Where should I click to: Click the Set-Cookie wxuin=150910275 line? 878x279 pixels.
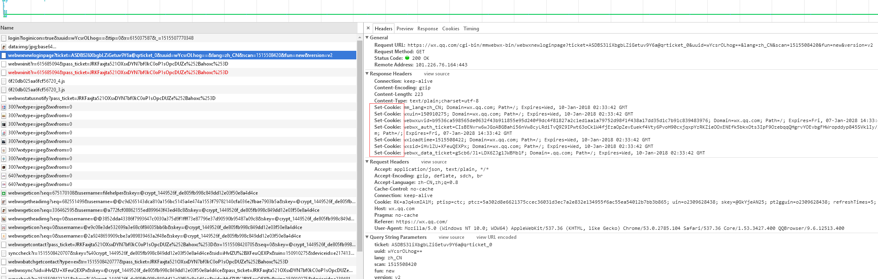point(504,114)
